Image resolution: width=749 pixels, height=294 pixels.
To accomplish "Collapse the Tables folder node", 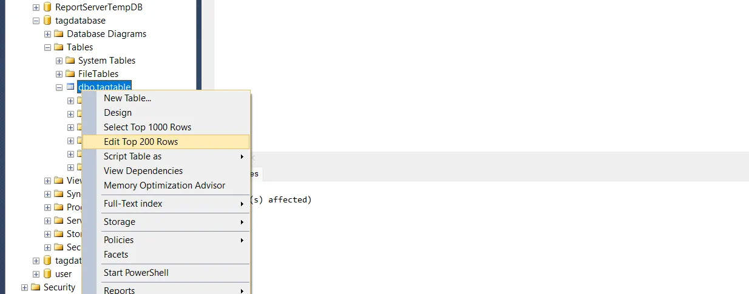I will point(47,47).
